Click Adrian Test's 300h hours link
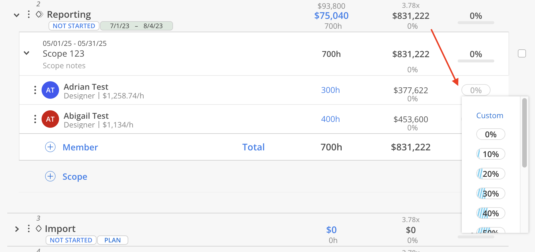535x252 pixels. pyautogui.click(x=330, y=90)
